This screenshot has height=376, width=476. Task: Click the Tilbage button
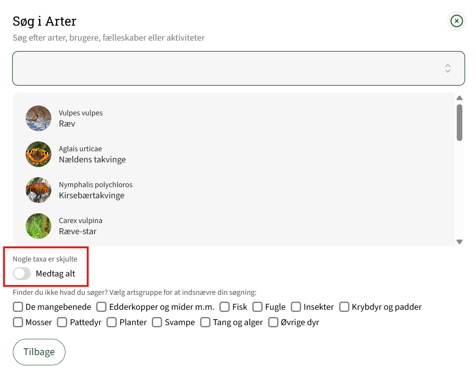pos(39,352)
